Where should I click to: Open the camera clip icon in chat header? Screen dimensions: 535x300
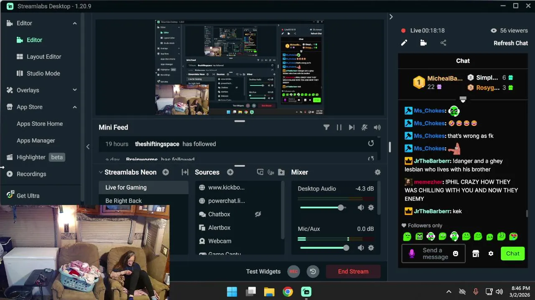pos(423,43)
